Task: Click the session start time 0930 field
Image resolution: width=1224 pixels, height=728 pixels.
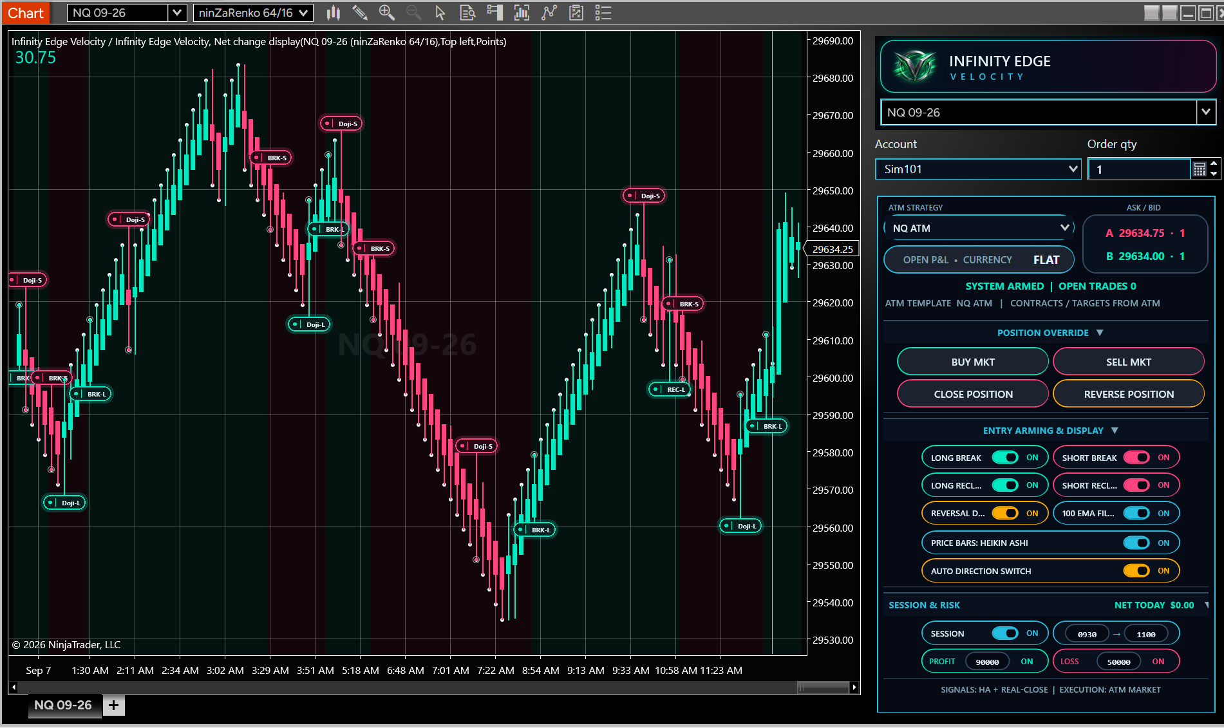Action: click(1087, 634)
